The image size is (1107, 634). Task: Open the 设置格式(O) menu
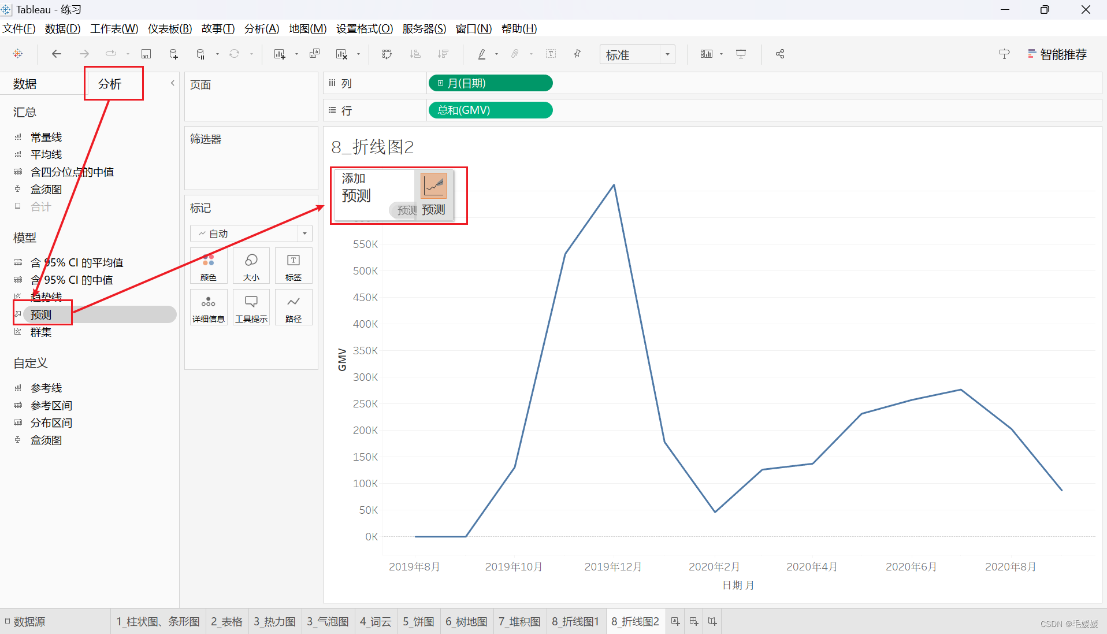[365, 28]
